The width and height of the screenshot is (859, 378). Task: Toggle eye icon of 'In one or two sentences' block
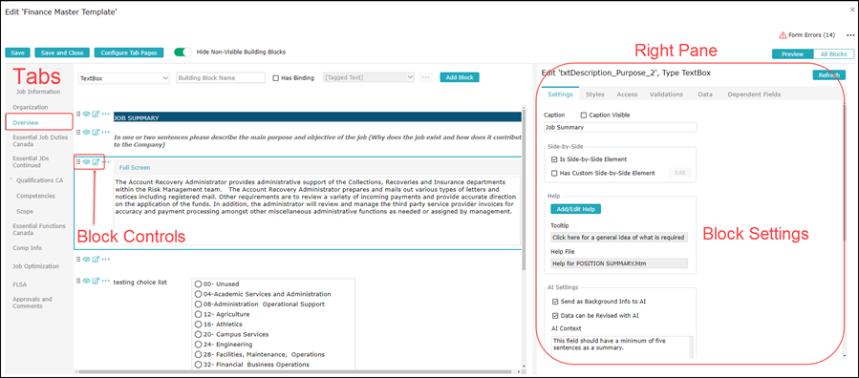(x=87, y=132)
